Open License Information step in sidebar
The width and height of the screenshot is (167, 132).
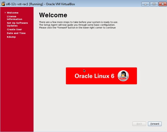[x=15, y=18]
